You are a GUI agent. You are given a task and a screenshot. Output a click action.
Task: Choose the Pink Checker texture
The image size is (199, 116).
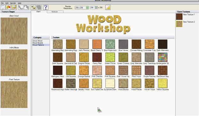(97, 70)
